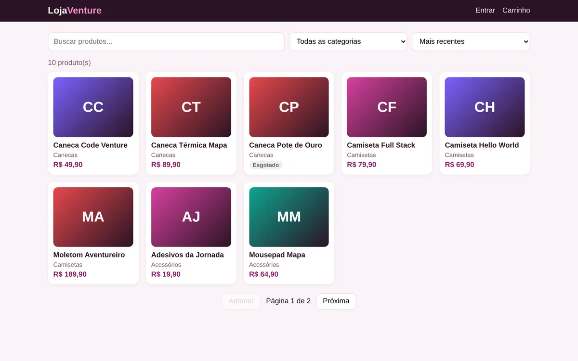Click the R$ 89,90 price
Image resolution: width=578 pixels, height=361 pixels.
pyautogui.click(x=166, y=165)
